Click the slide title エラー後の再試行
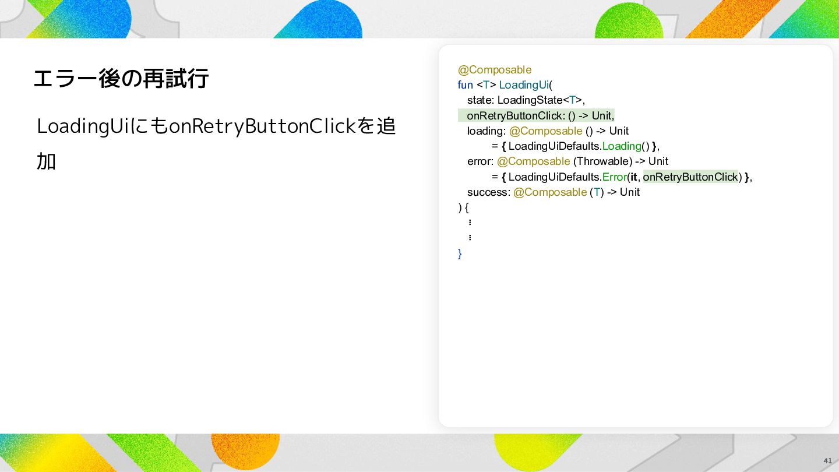 [121, 78]
